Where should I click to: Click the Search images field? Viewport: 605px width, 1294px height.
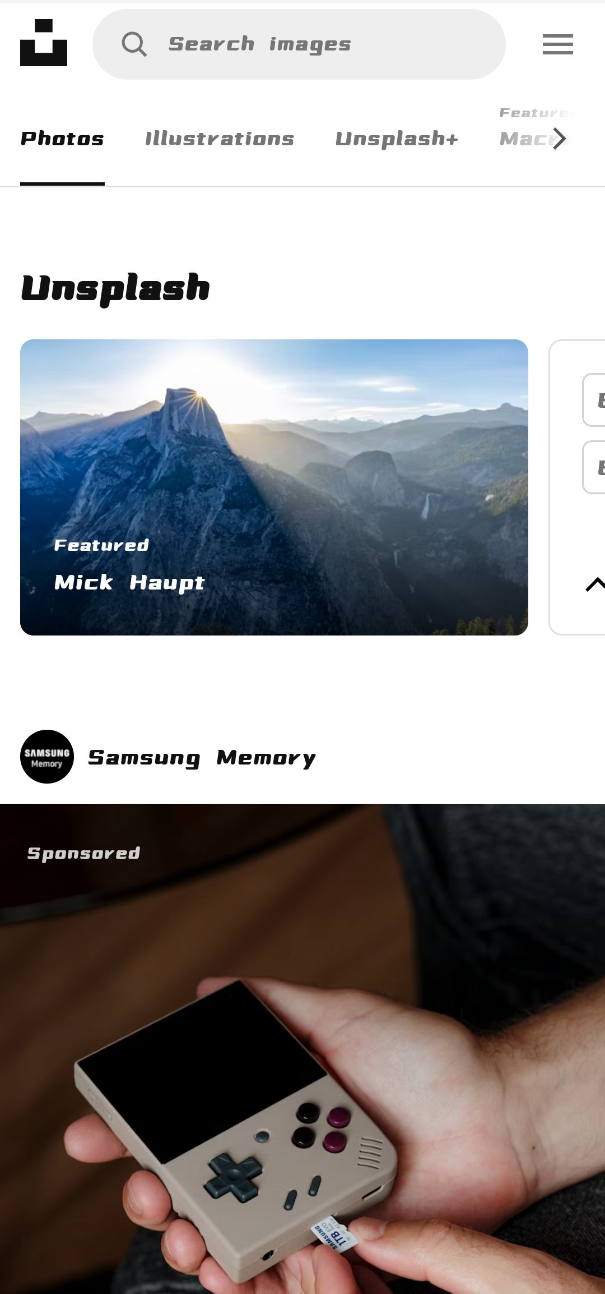(x=299, y=44)
